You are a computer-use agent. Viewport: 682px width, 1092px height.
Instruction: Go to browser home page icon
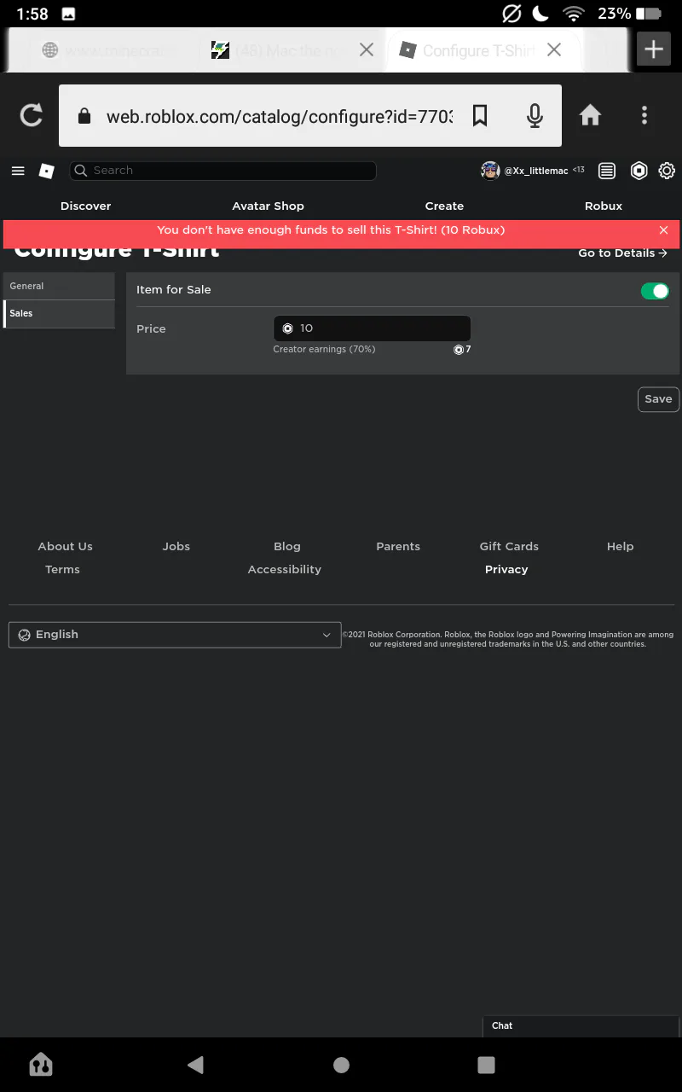590,115
